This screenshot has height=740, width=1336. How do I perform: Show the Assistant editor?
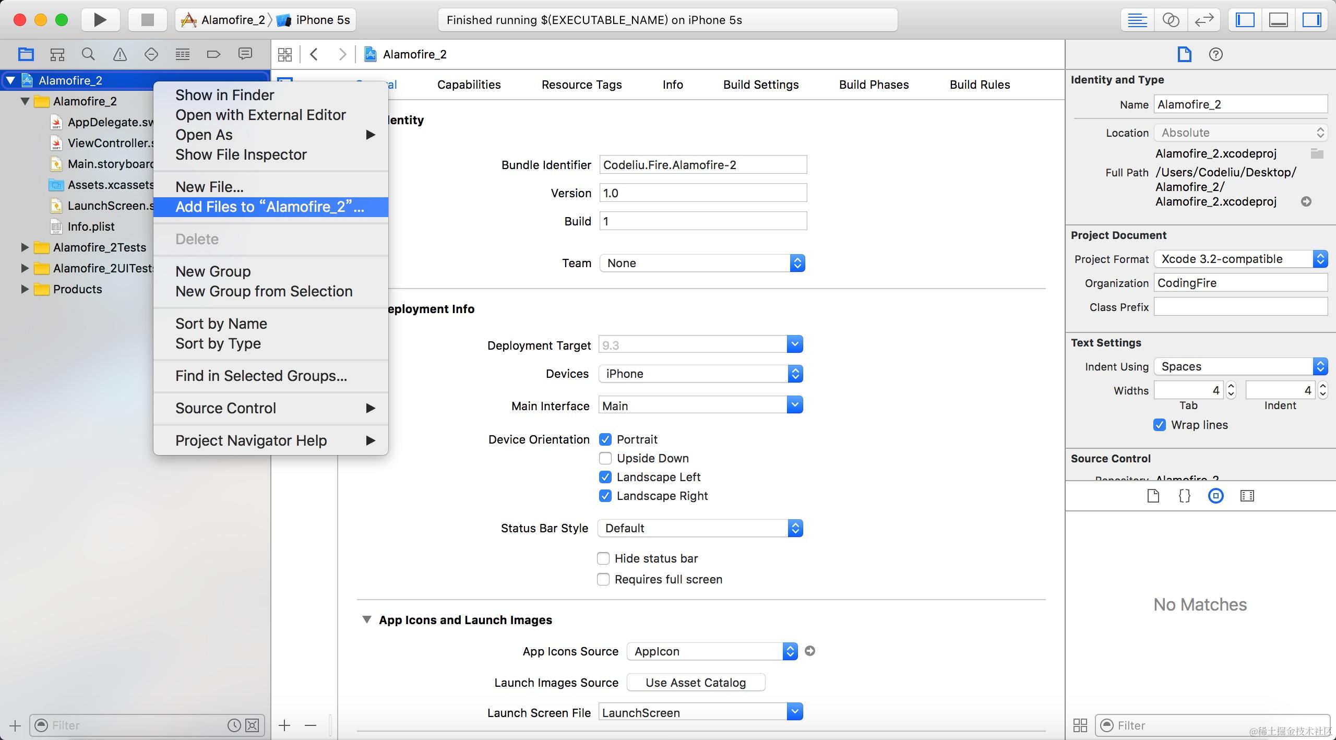1171,20
